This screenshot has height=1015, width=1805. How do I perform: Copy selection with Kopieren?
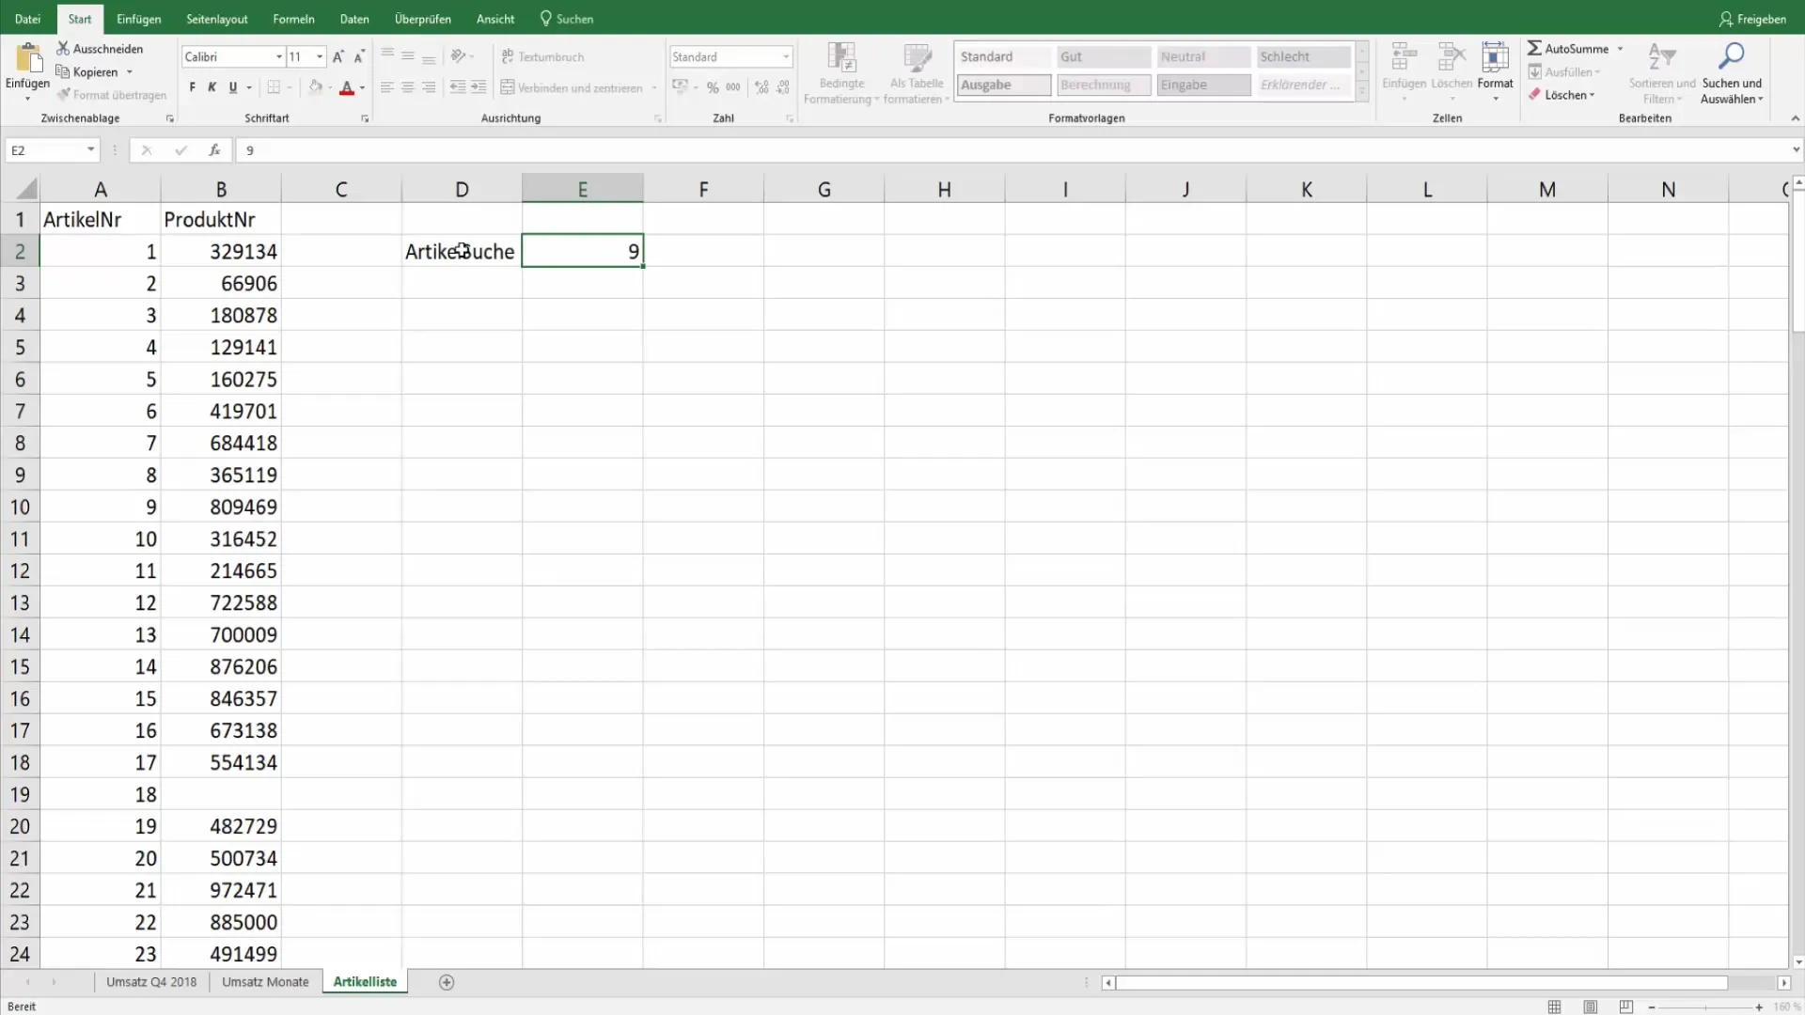[86, 71]
